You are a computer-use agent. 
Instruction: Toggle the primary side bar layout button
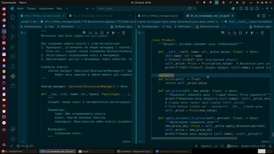(x=241, y=9)
